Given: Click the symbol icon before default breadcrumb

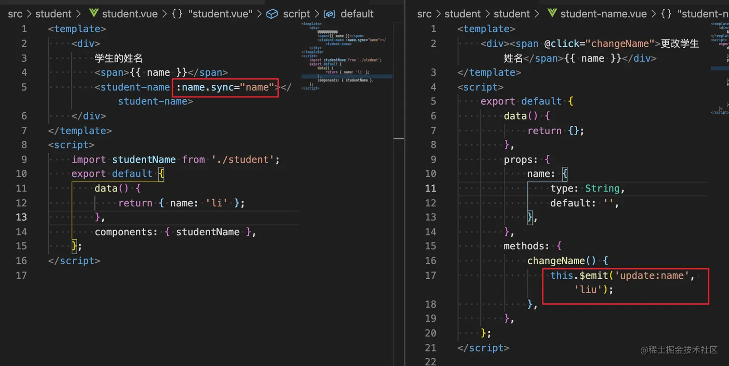Looking at the screenshot, I should click(330, 14).
